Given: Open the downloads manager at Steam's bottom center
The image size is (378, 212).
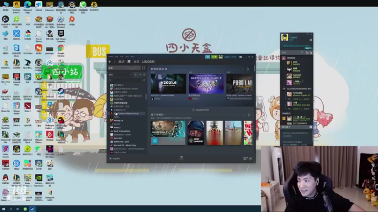Looking at the screenshot, I should point(181,158).
